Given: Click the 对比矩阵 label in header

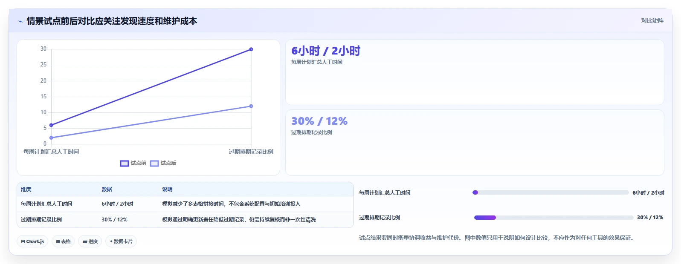Looking at the screenshot, I should (x=652, y=20).
